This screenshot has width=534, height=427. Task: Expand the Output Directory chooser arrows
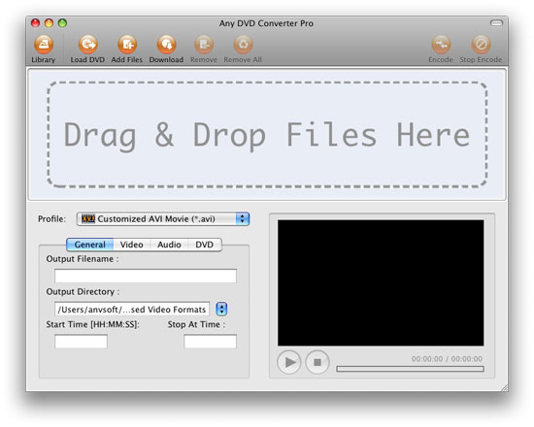click(x=221, y=310)
